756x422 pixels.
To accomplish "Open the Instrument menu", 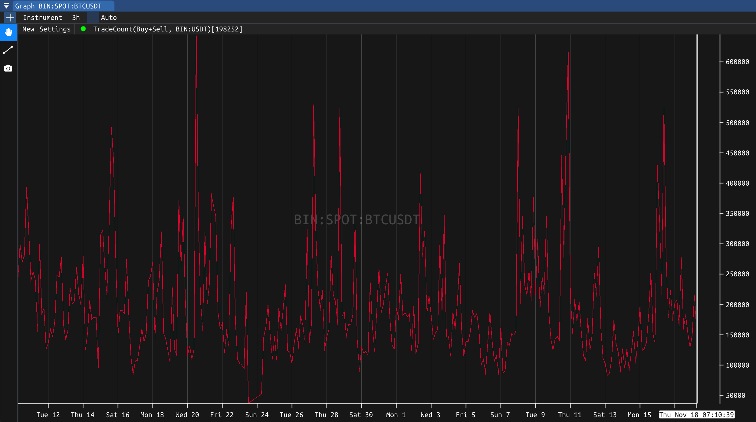I will point(43,18).
